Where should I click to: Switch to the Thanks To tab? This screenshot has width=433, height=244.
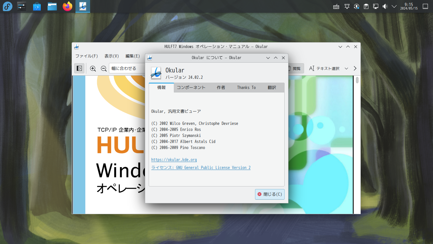coord(246,87)
